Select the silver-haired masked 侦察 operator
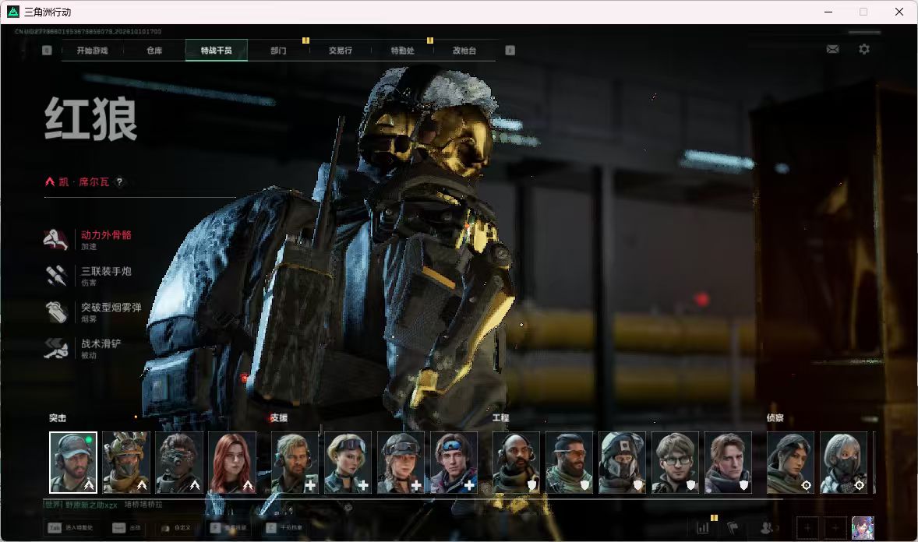The height and width of the screenshot is (542, 918). coord(844,463)
